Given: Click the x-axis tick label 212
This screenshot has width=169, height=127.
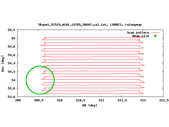Looking at the screenshot, I should pyautogui.click(x=143, y=100).
